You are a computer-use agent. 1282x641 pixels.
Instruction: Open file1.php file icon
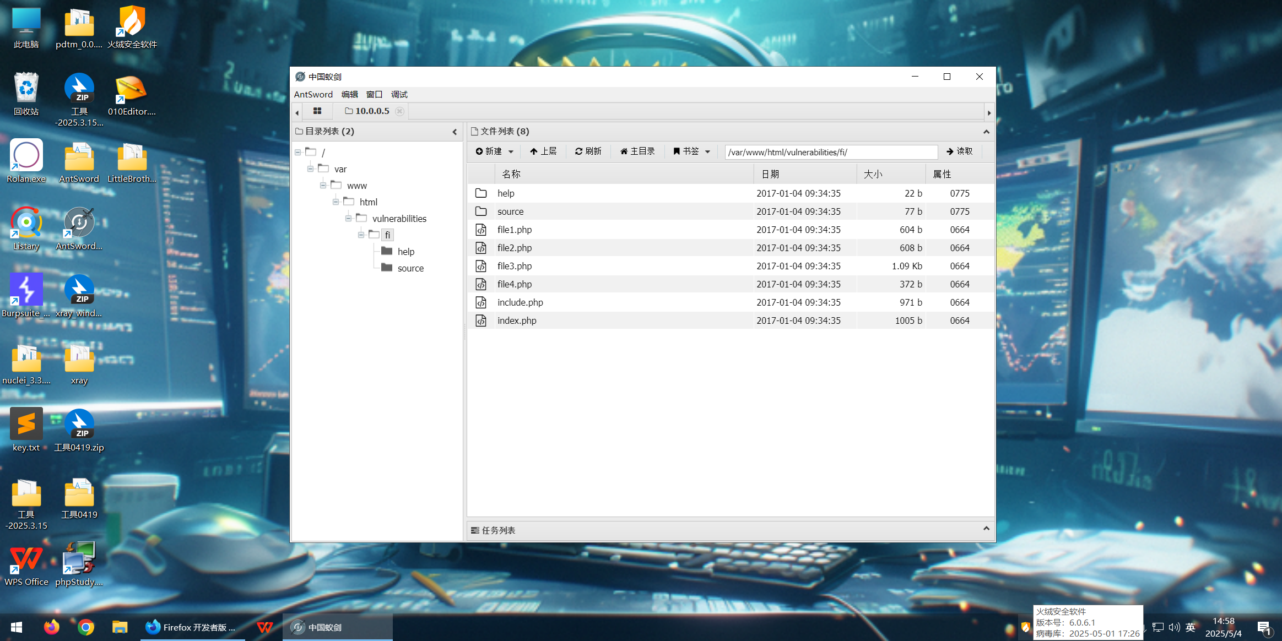[481, 230]
